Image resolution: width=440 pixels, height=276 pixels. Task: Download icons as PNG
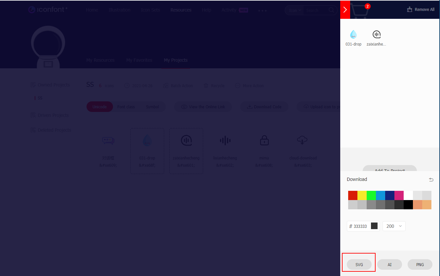click(420, 265)
